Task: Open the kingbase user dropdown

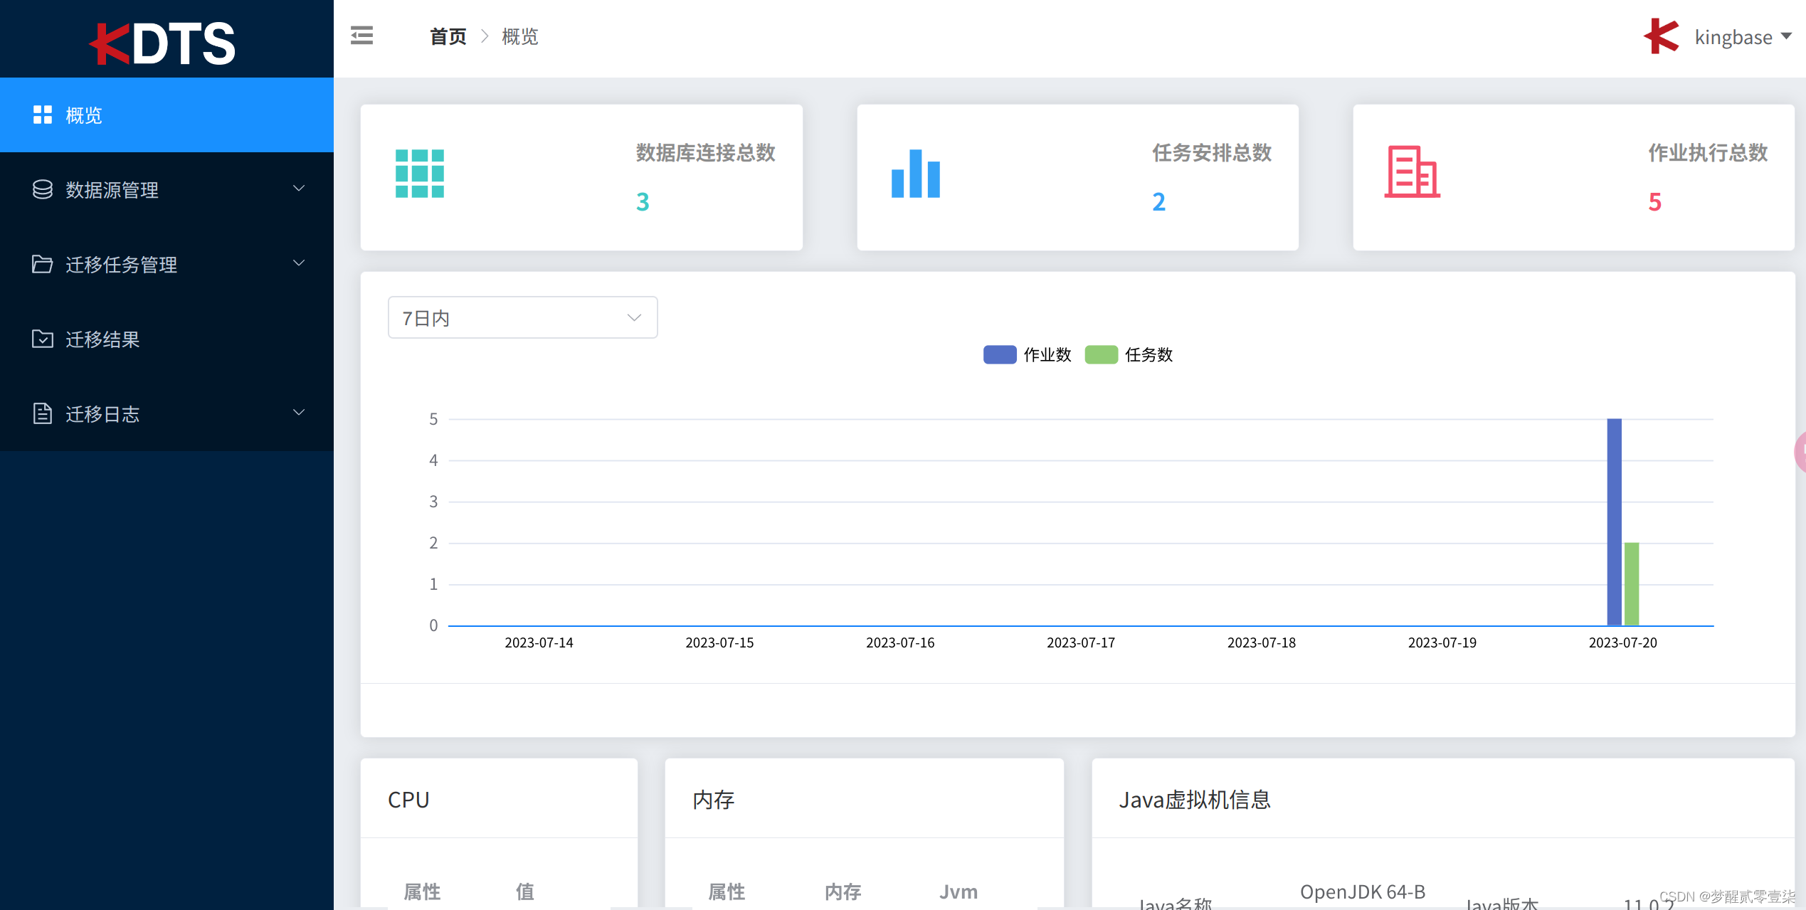Action: click(x=1743, y=37)
